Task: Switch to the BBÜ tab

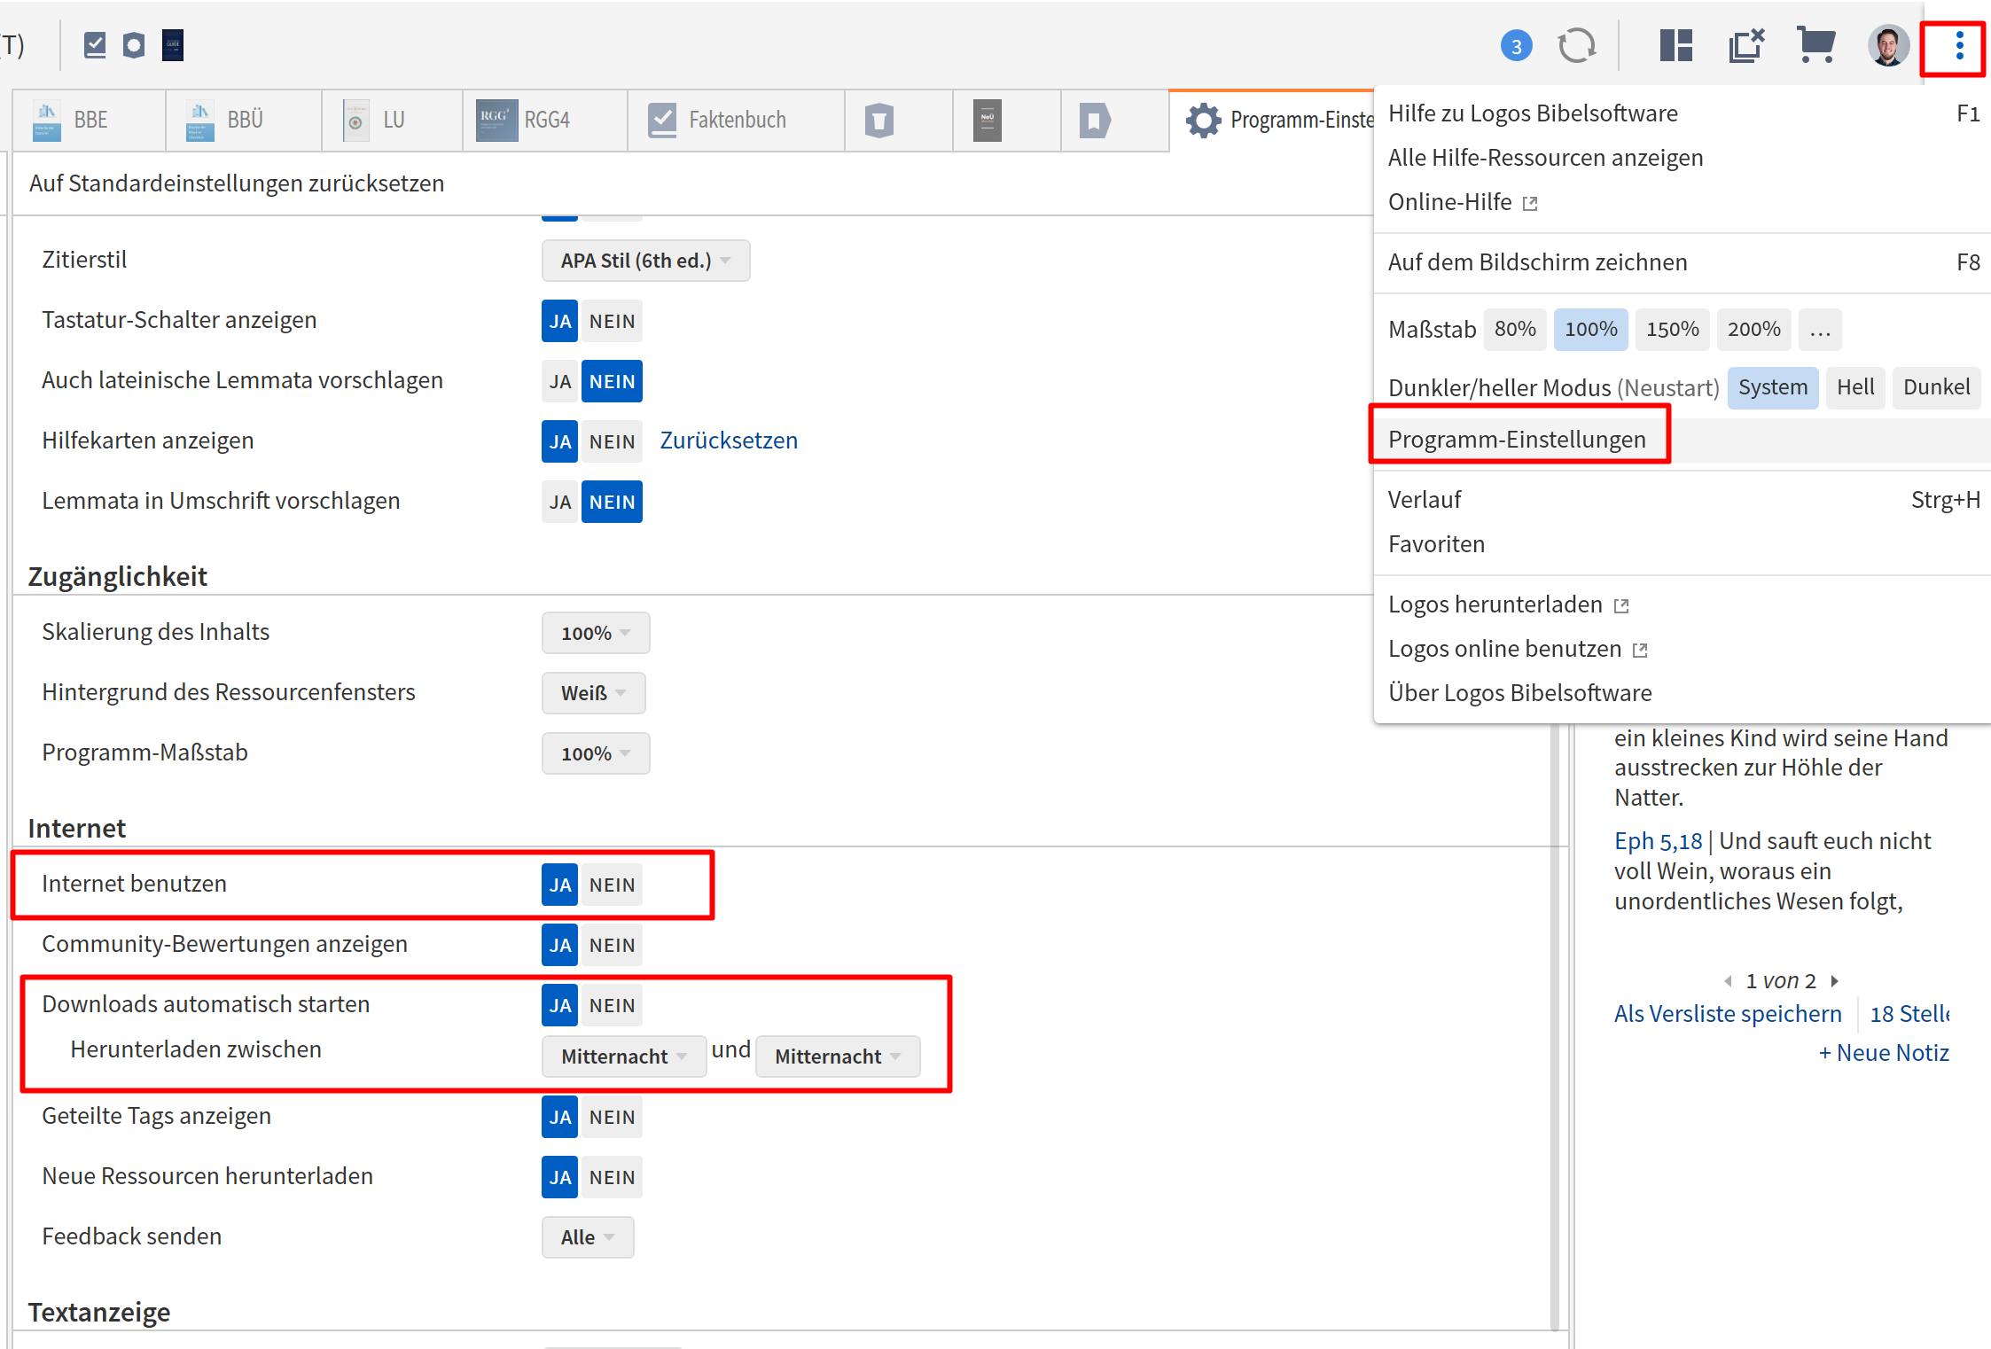Action: tap(244, 121)
